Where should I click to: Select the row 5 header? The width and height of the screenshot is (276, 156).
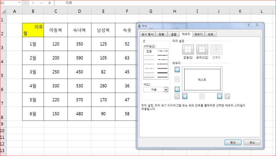click(3, 72)
